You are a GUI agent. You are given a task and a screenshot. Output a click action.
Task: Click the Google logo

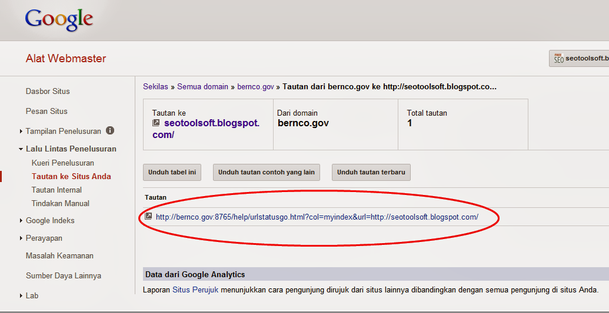59,20
